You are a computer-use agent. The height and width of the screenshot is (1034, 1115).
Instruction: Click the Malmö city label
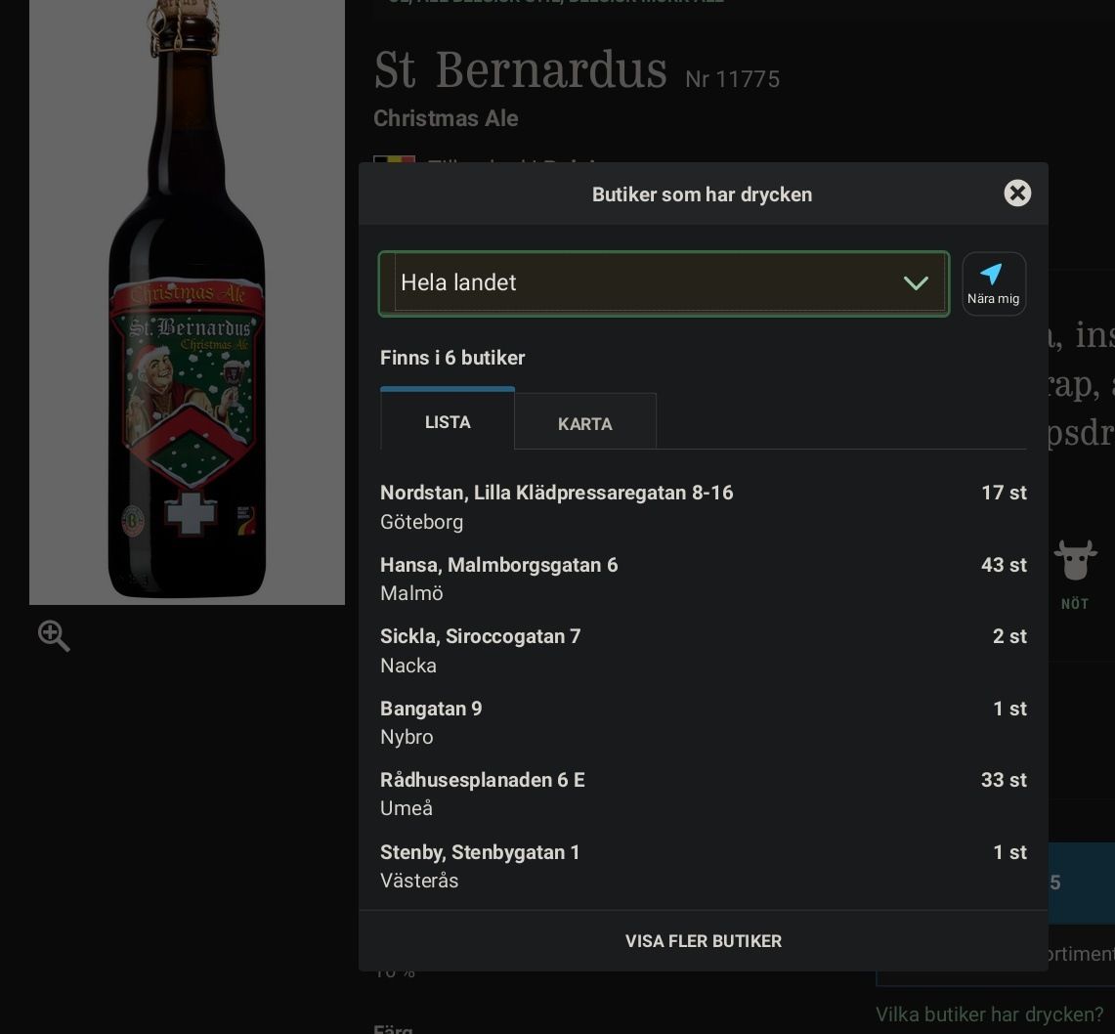(411, 593)
